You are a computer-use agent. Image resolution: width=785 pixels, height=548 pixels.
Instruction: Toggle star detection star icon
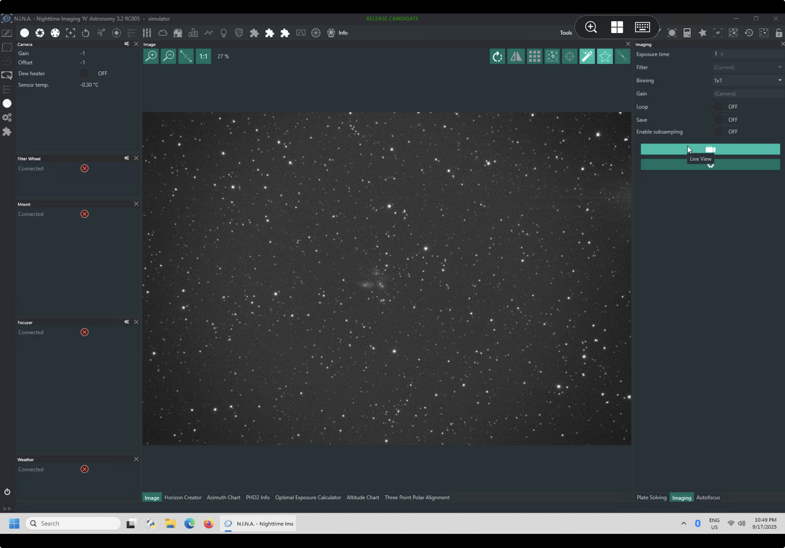pos(605,56)
